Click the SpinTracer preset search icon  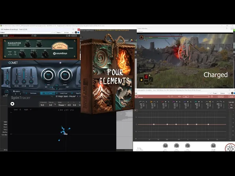tap(52, 96)
